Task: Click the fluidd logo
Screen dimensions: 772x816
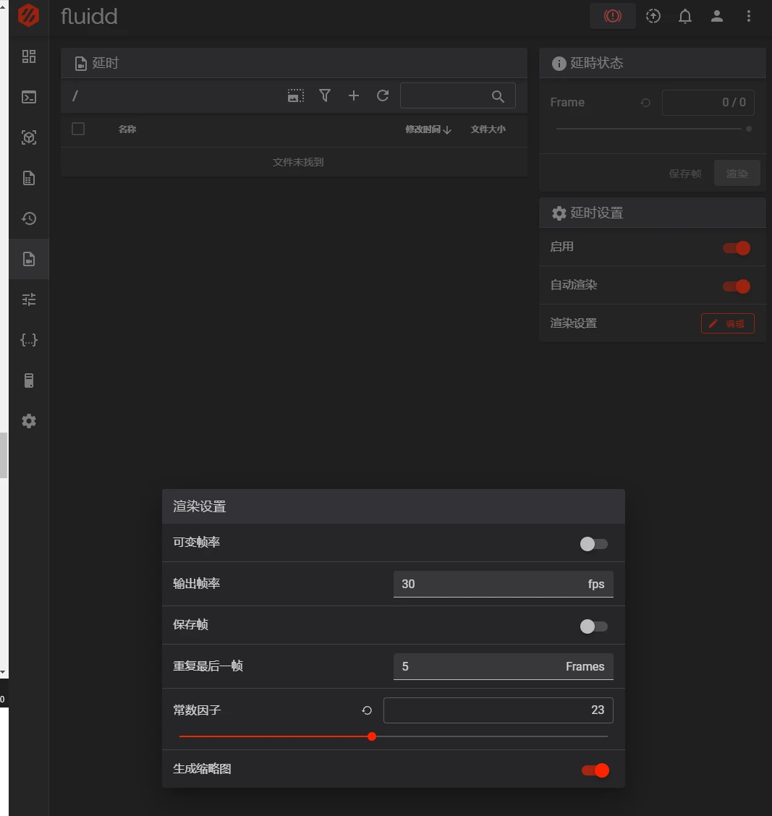Action: (28, 15)
